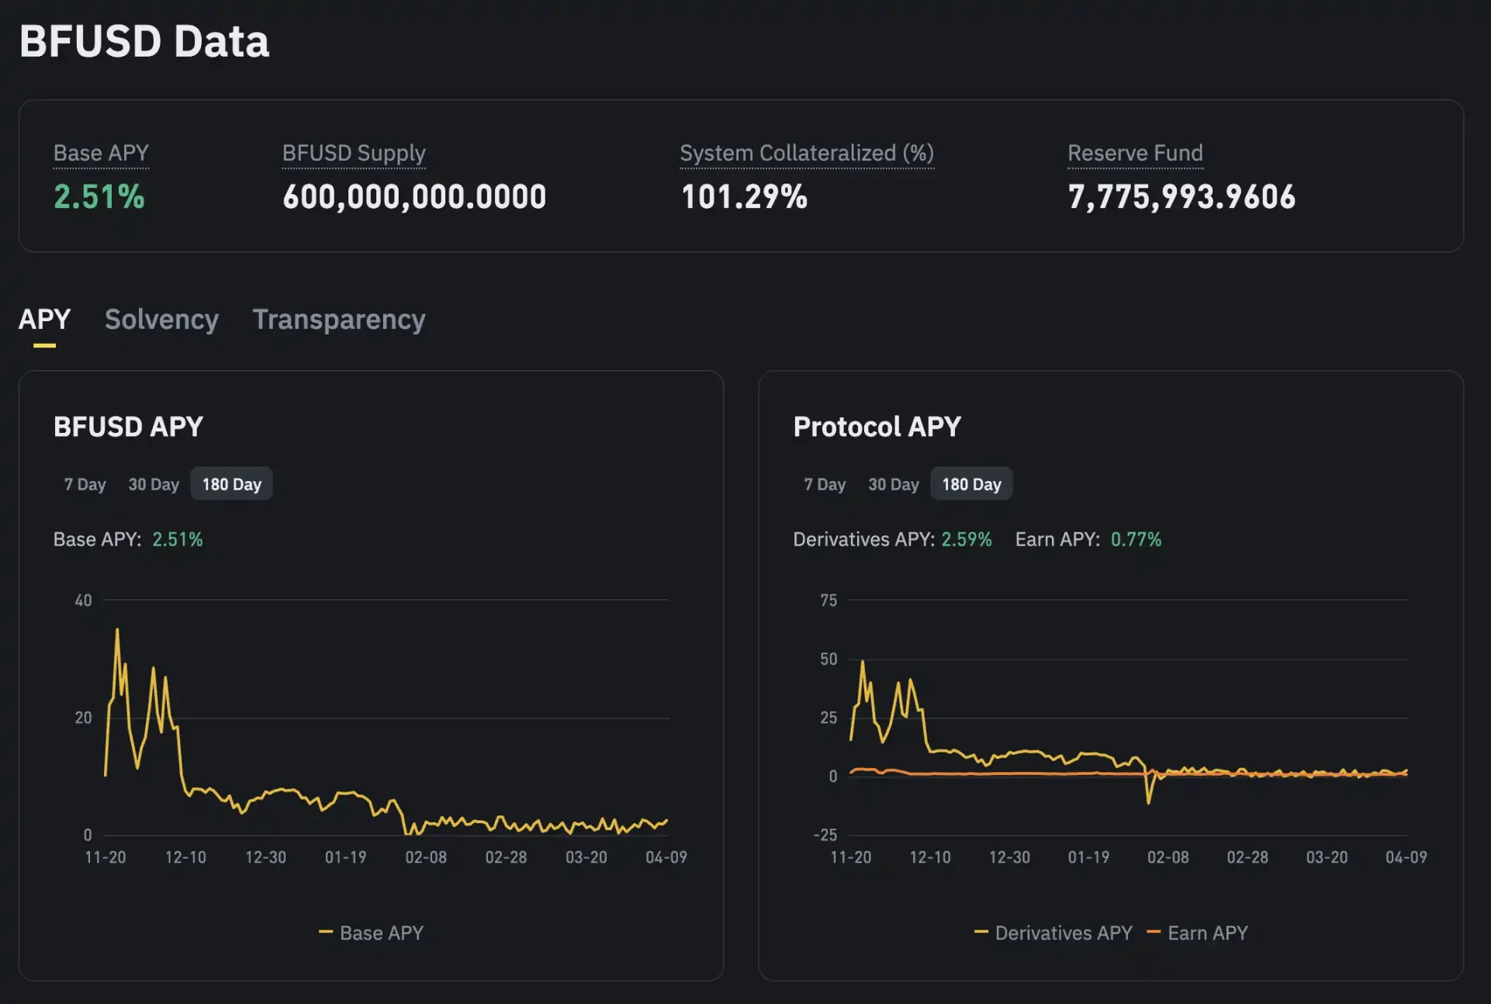
Task: Select 30 Day range on BFUSD APY chart
Action: [x=153, y=483]
